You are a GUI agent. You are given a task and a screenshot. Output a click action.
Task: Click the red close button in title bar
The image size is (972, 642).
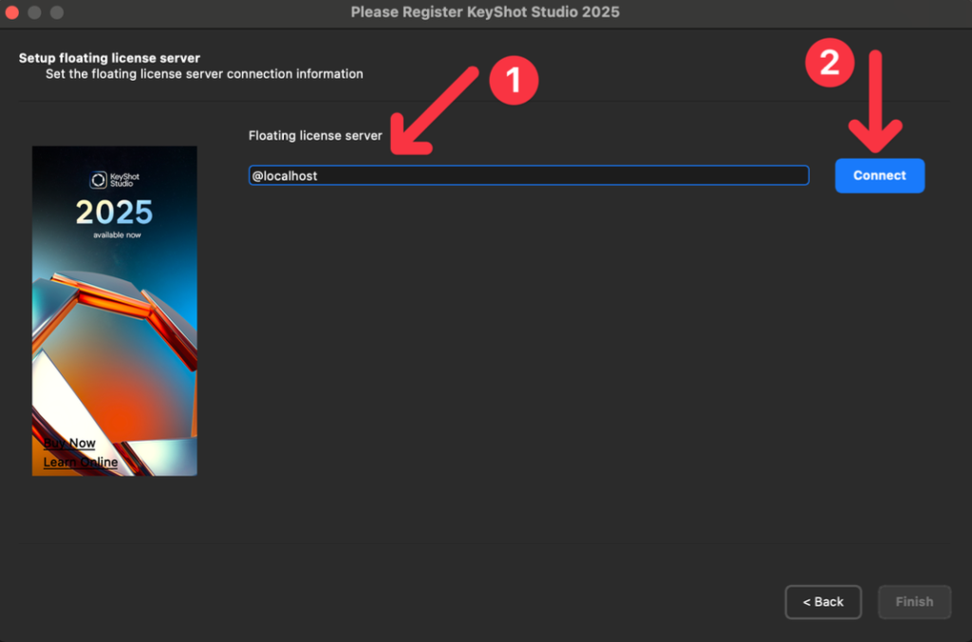point(13,13)
